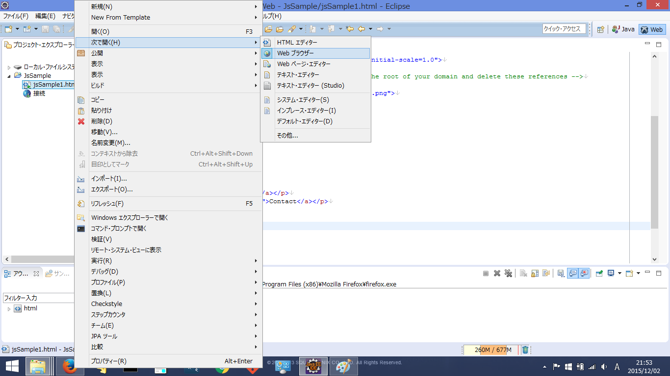Click コマンド・プロンプトで開く entry

168,229
